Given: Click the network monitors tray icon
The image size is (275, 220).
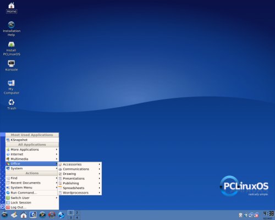Looking at the screenshot, I should tap(251, 215).
